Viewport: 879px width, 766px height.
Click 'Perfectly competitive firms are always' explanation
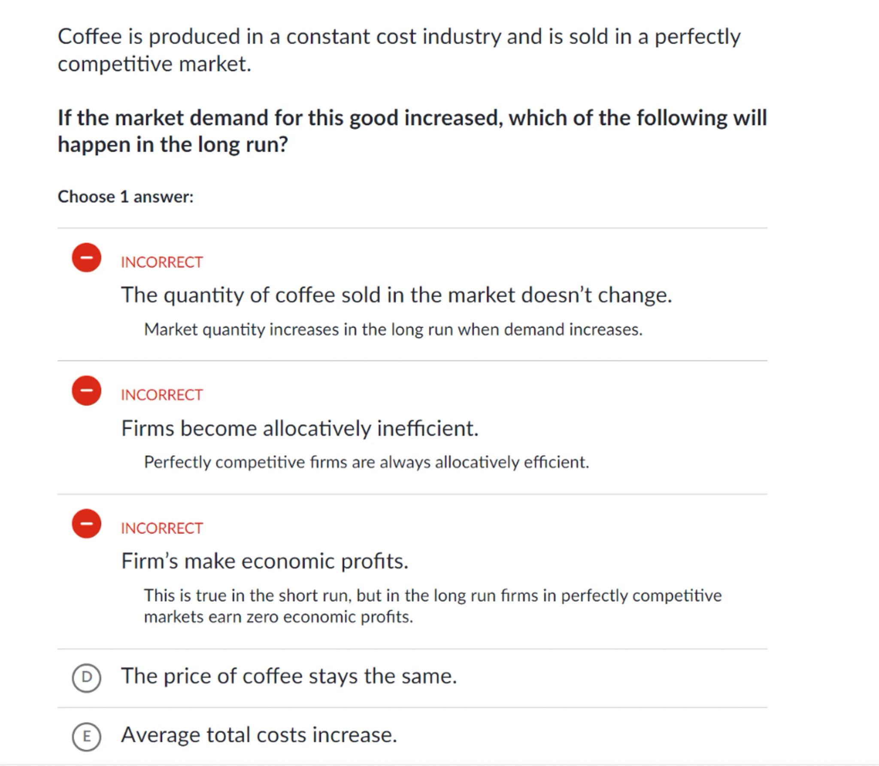(x=366, y=462)
